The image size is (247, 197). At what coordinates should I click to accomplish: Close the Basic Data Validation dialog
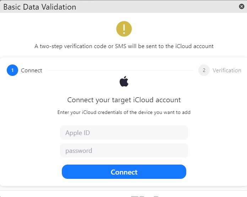(x=241, y=6)
